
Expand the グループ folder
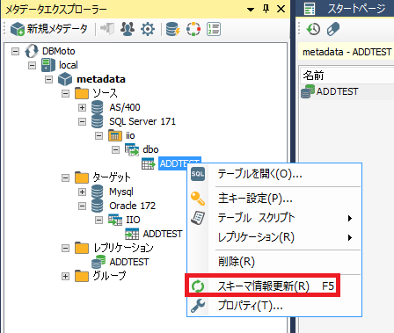[x=66, y=276]
